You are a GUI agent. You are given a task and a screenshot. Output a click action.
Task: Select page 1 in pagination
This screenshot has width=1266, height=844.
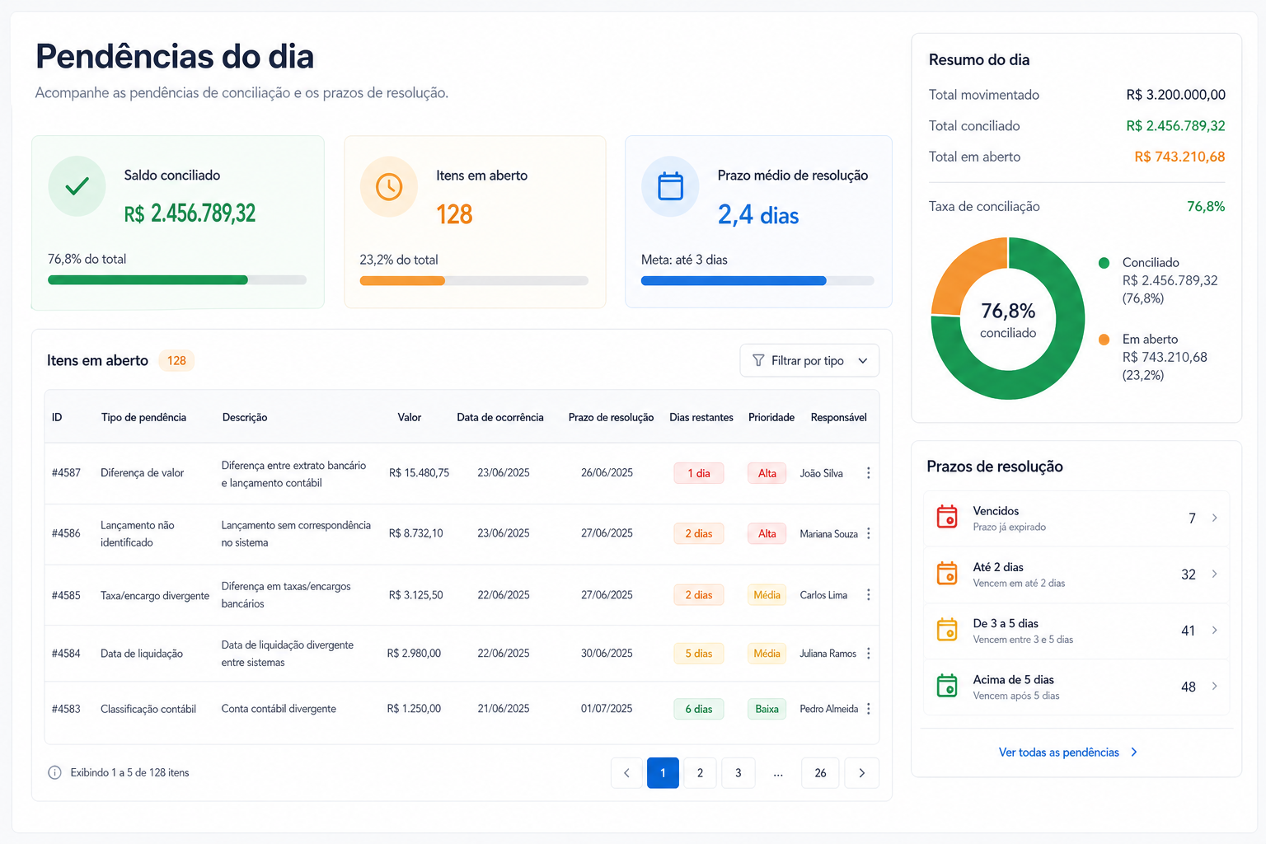(663, 772)
